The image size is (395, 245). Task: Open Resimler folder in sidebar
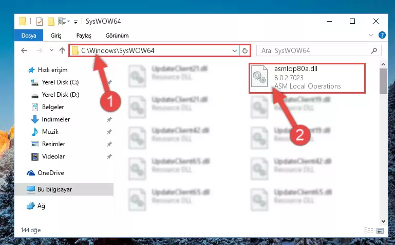click(53, 144)
